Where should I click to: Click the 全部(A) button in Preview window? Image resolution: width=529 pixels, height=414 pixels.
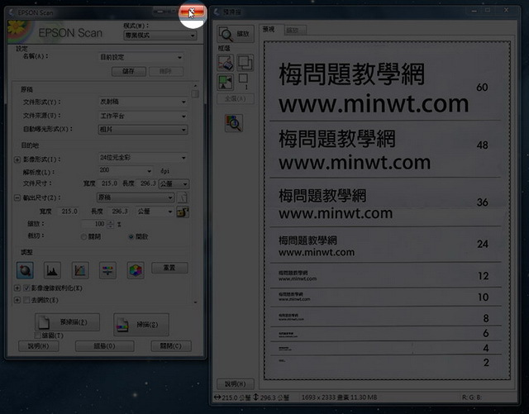click(x=235, y=99)
